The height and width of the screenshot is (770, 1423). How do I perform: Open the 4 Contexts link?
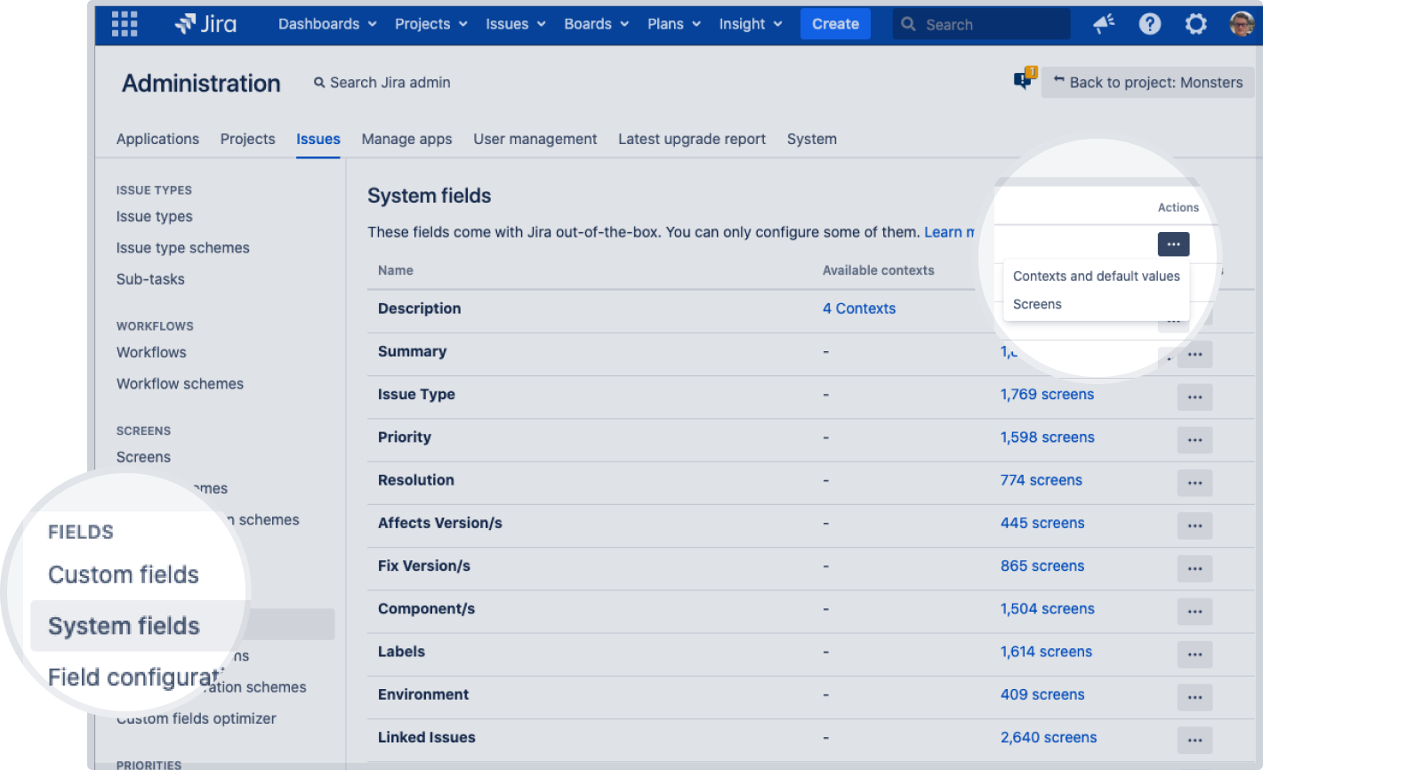pyautogui.click(x=858, y=309)
